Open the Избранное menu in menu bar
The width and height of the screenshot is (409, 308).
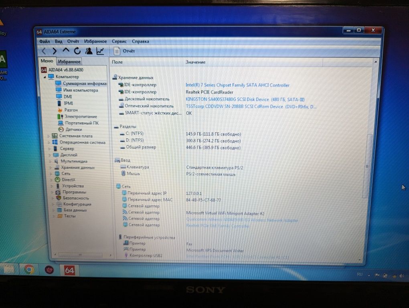coord(95,41)
